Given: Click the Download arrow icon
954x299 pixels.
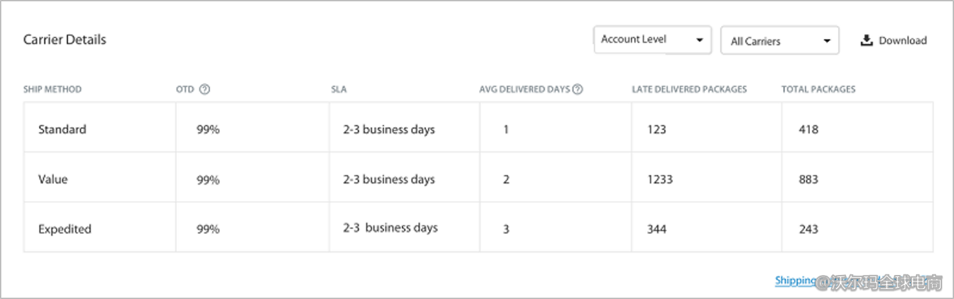Looking at the screenshot, I should click(x=867, y=41).
